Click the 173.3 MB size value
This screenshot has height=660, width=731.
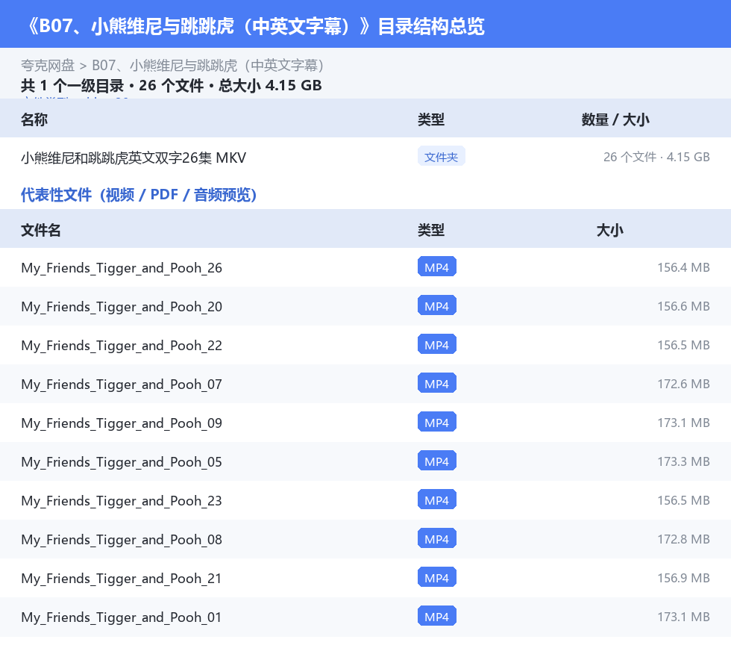pos(683,461)
